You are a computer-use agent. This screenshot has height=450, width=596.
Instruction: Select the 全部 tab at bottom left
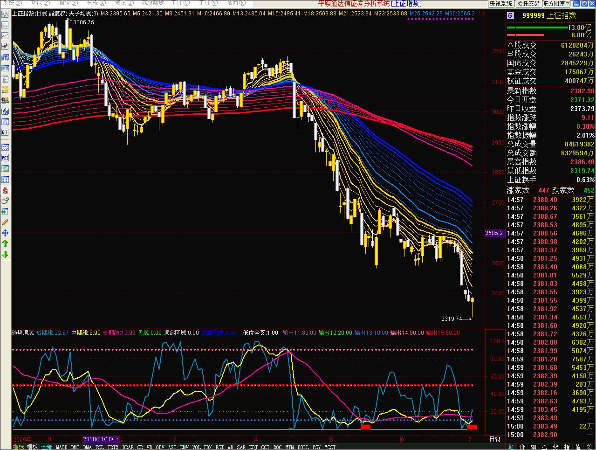[x=47, y=447]
